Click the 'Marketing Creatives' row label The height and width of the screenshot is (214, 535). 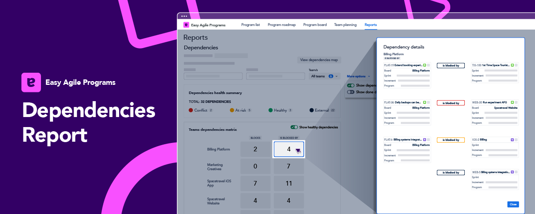click(x=215, y=167)
